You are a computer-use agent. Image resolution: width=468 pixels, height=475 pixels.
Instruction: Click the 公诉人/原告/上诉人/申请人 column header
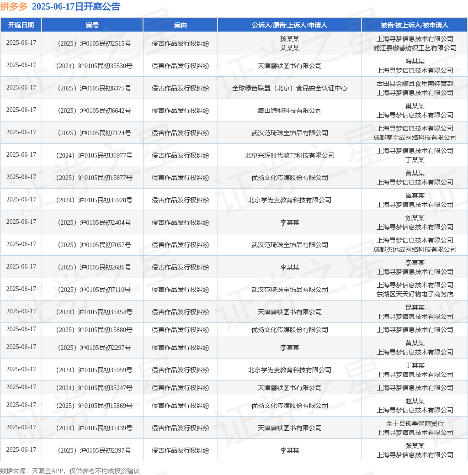290,25
